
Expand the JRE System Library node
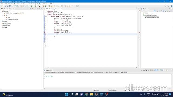(3, 13)
